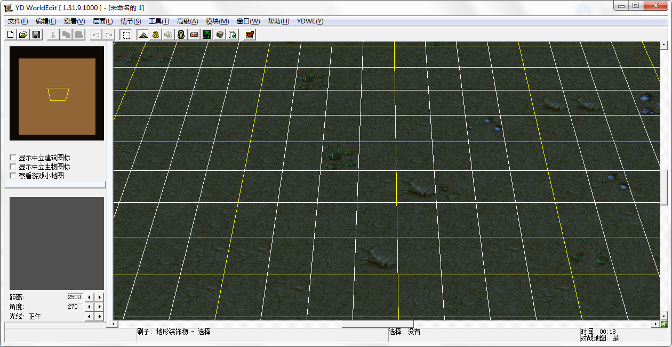Open the Object editor helmet icon
This screenshot has height=347, width=672.
click(x=181, y=35)
